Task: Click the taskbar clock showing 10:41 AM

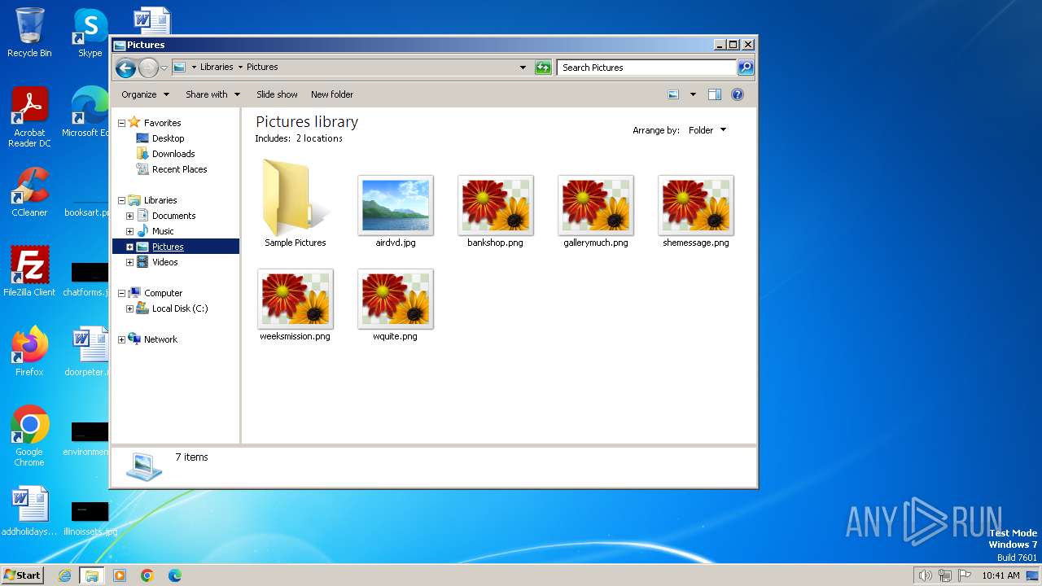Action: click(1000, 575)
